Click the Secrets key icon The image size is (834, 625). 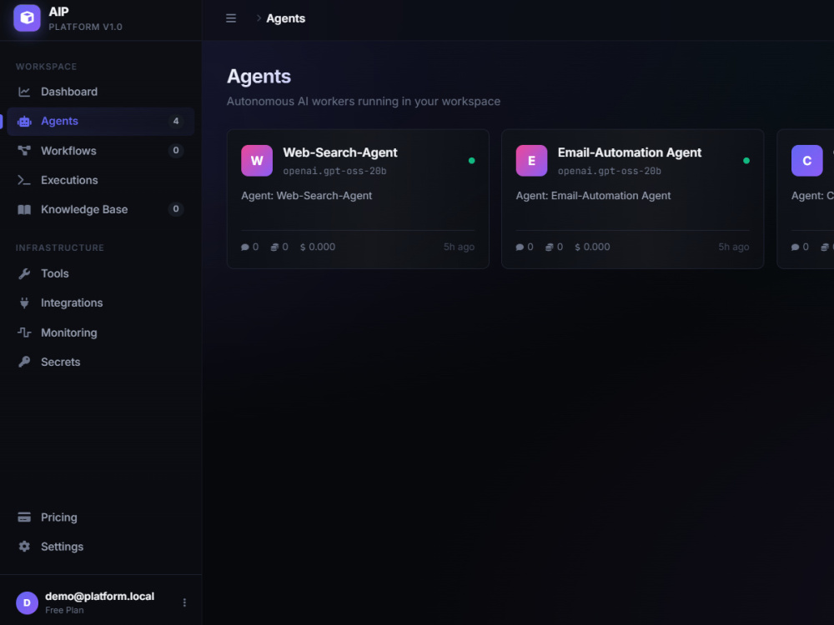tap(24, 362)
